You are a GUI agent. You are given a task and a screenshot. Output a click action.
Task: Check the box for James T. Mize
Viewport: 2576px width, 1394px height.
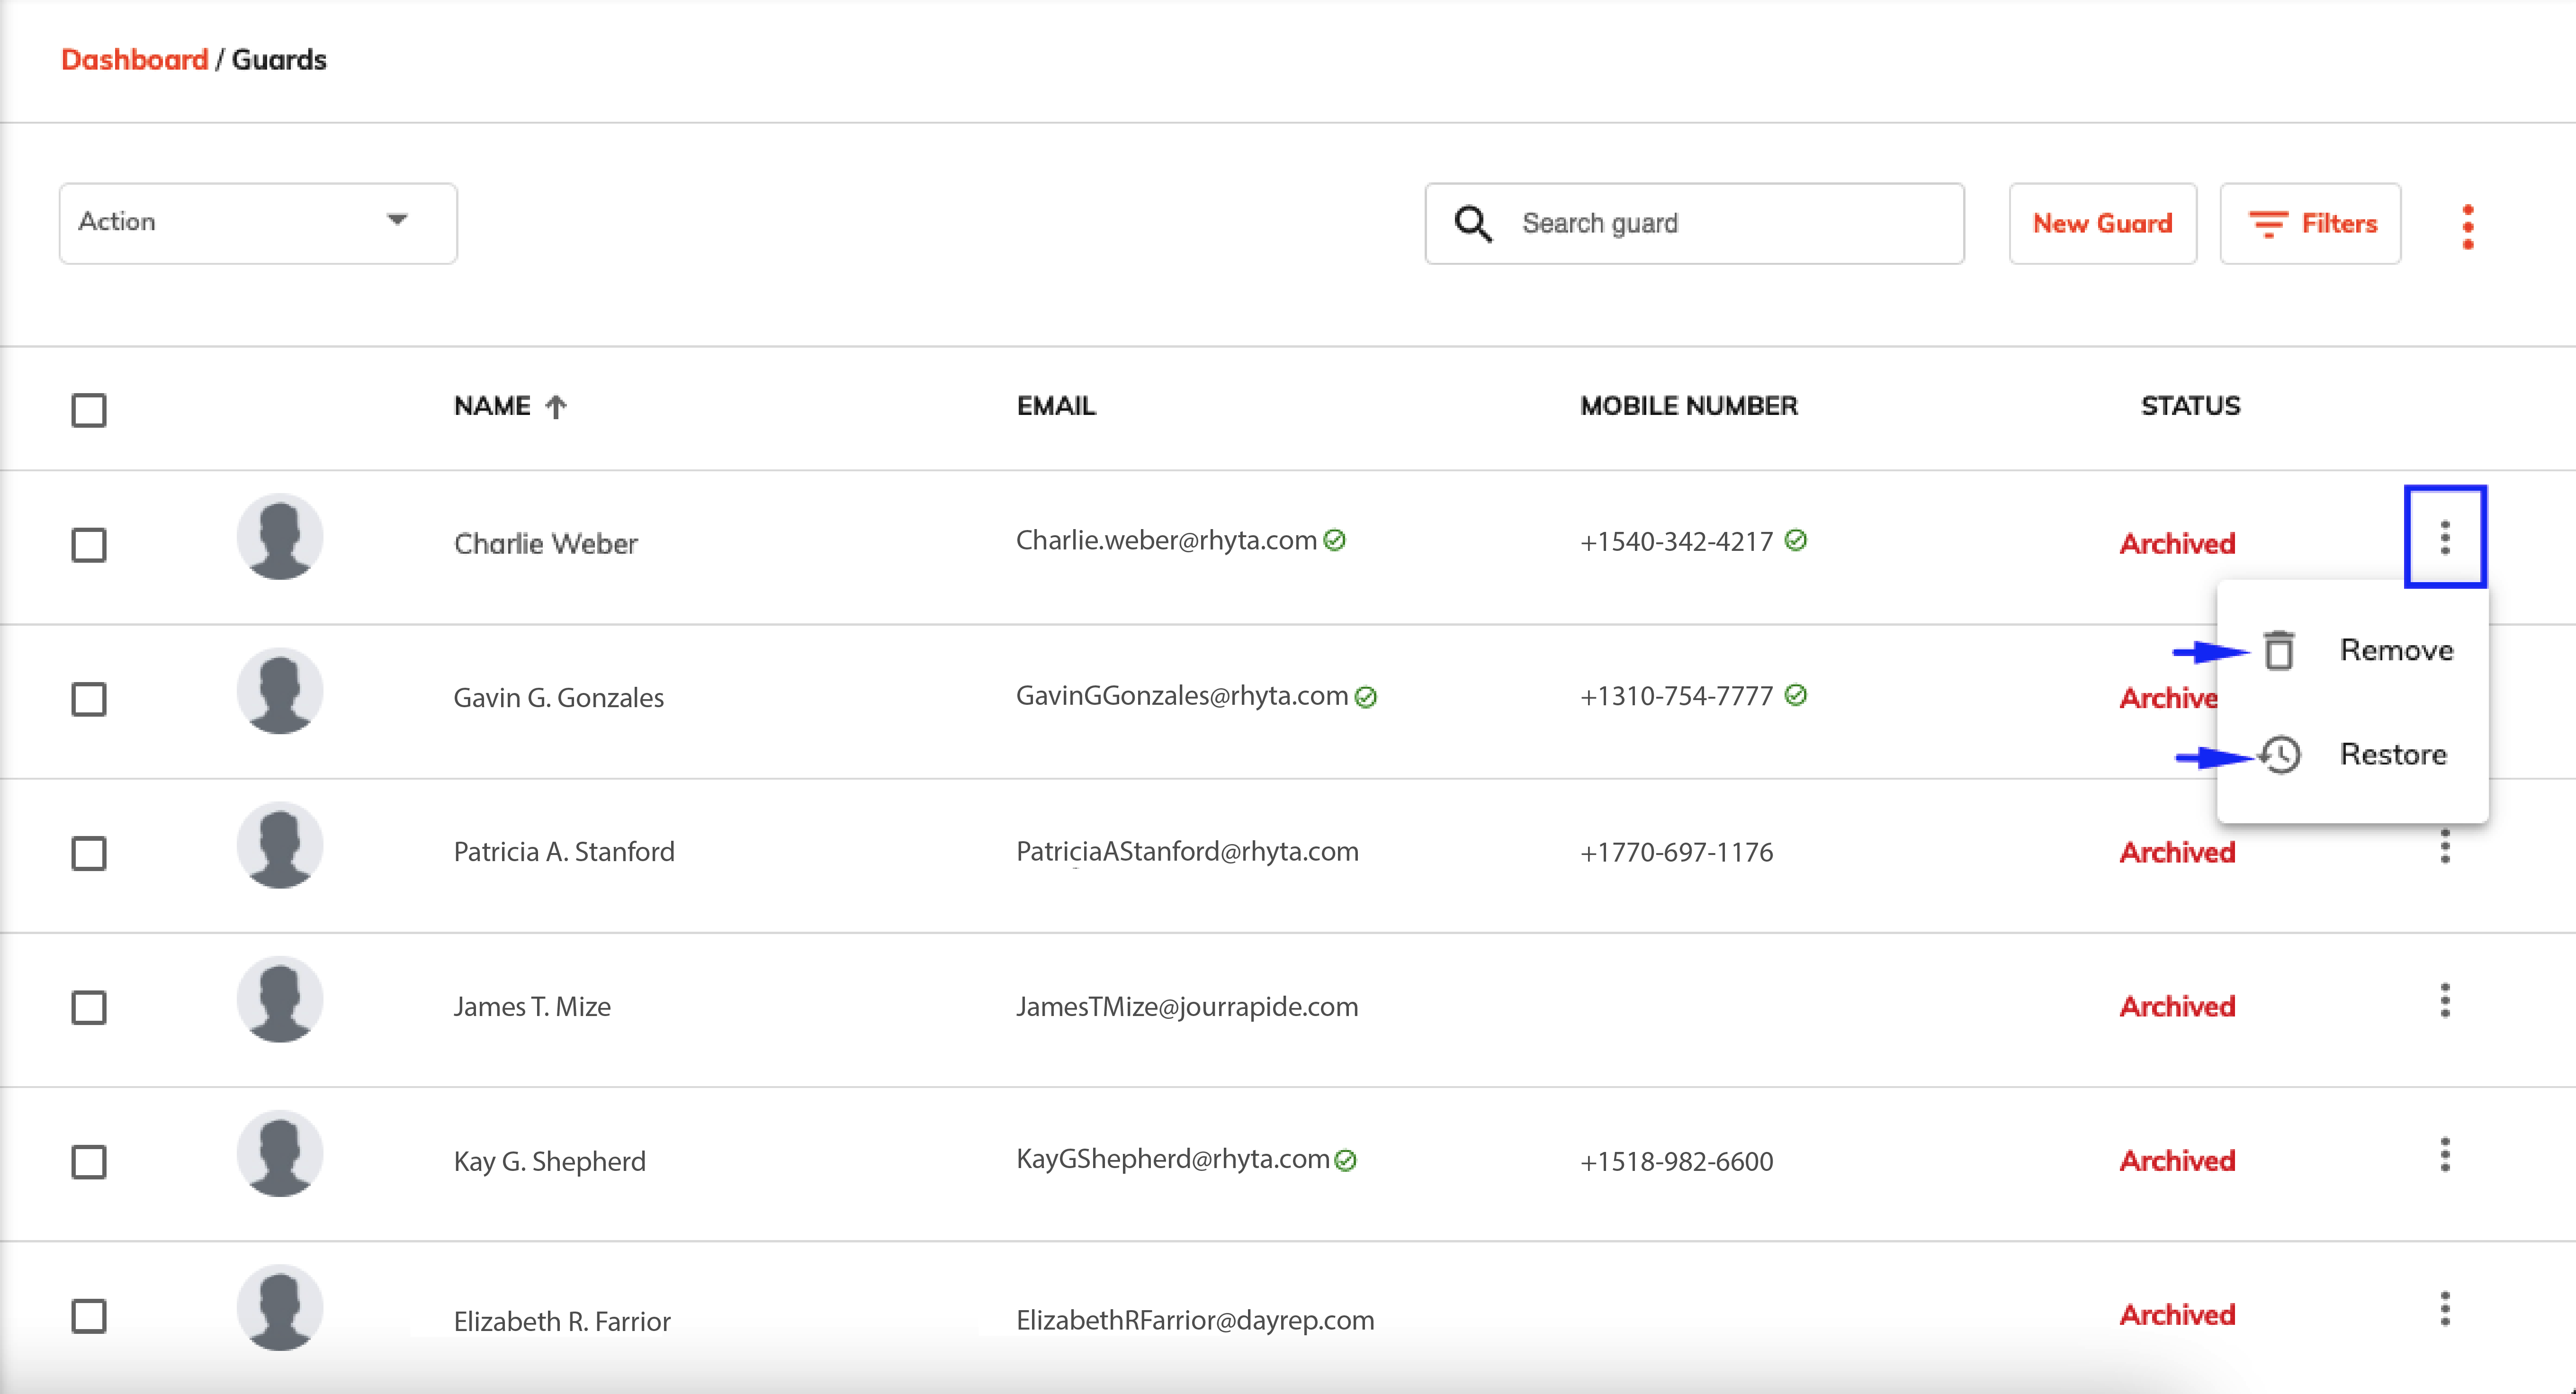pos(89,1007)
